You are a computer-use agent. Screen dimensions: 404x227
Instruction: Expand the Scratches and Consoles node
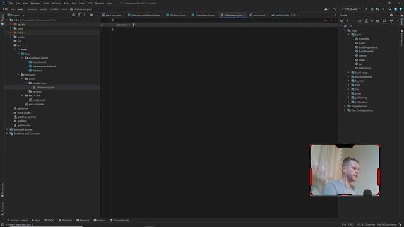[x=7, y=134]
